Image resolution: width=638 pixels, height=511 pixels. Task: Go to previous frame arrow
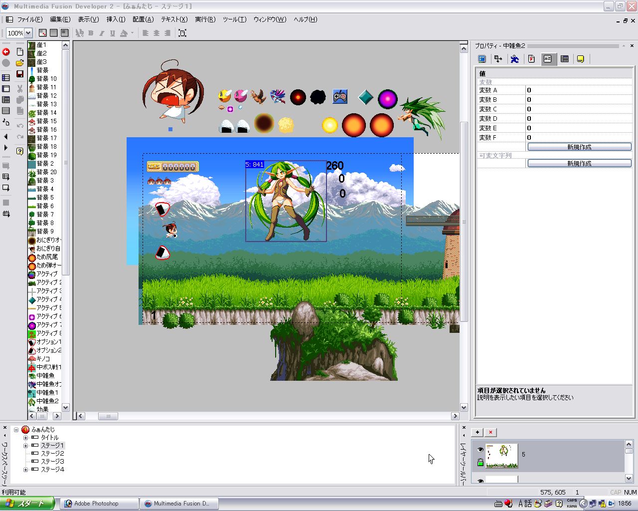click(x=6, y=137)
